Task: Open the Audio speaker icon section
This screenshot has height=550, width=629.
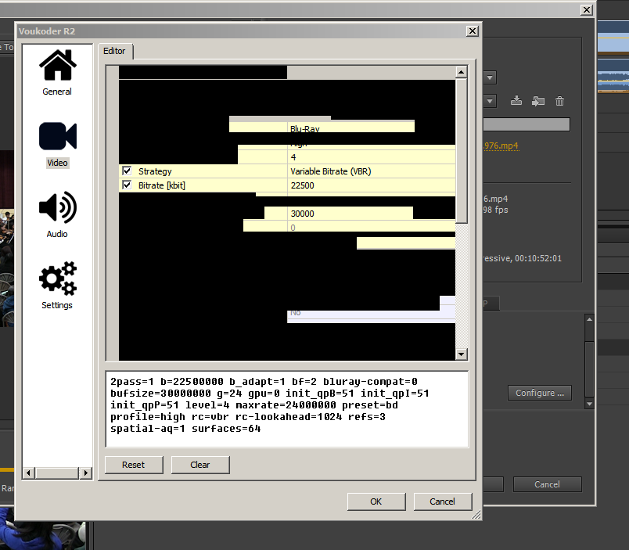Action: pos(57,208)
